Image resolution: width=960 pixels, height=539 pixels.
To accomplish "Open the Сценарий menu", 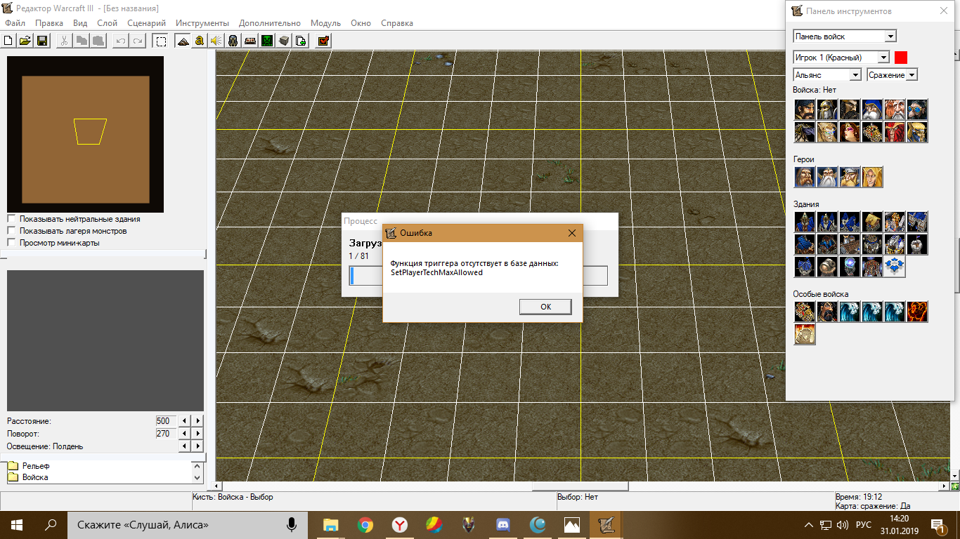I will click(x=146, y=23).
